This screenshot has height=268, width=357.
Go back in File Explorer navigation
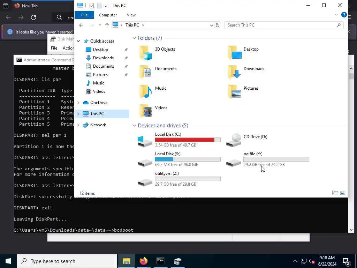[x=81, y=25]
